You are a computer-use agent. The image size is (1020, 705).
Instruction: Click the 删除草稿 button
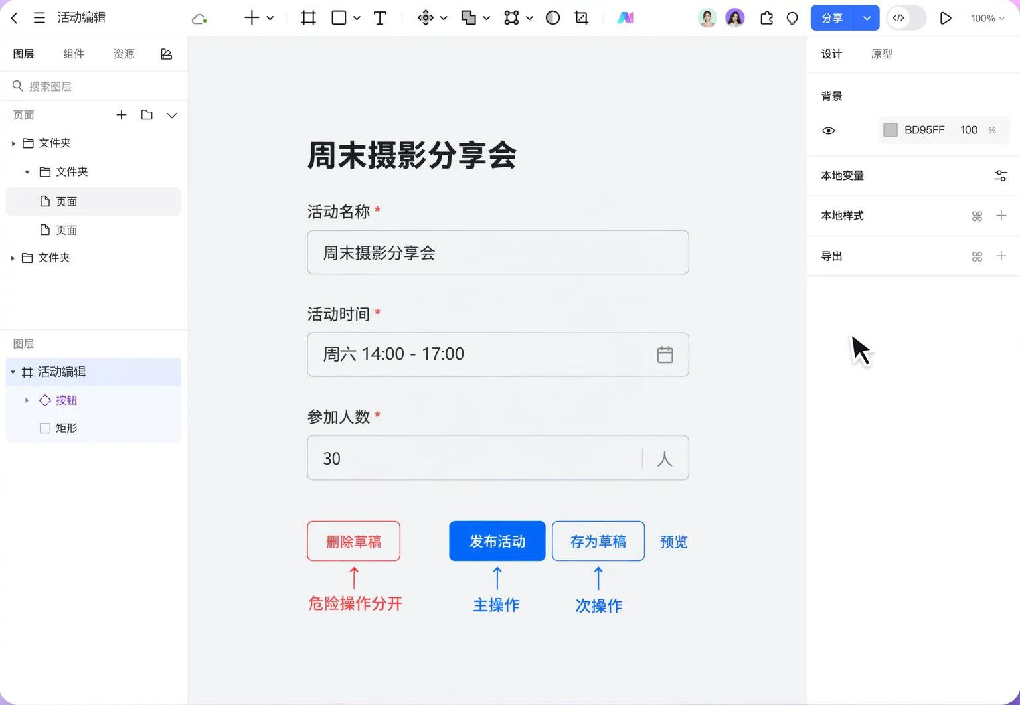(354, 541)
